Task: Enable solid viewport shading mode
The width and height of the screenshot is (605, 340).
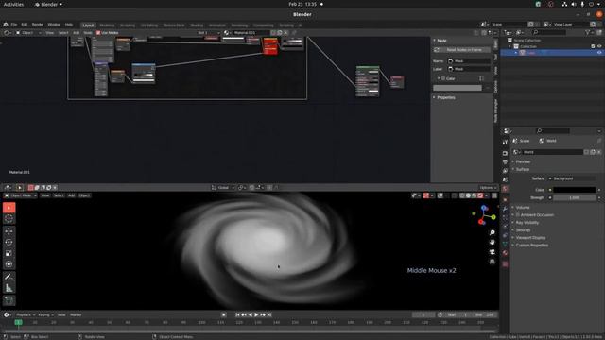Action: click(x=468, y=195)
